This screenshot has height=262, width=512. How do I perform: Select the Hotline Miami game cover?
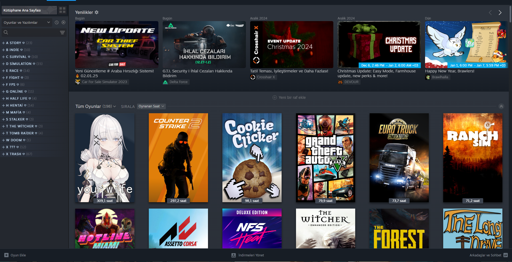(x=105, y=228)
